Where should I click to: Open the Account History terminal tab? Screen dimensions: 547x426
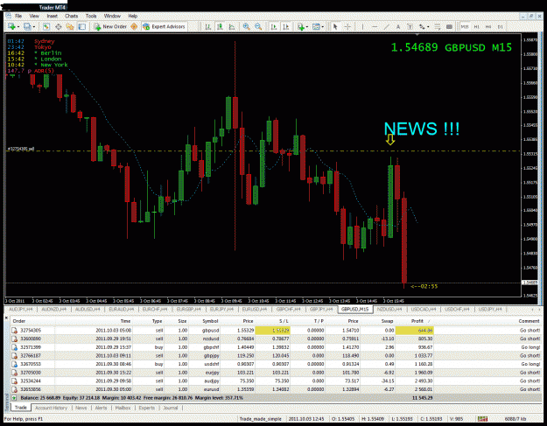tap(51, 408)
